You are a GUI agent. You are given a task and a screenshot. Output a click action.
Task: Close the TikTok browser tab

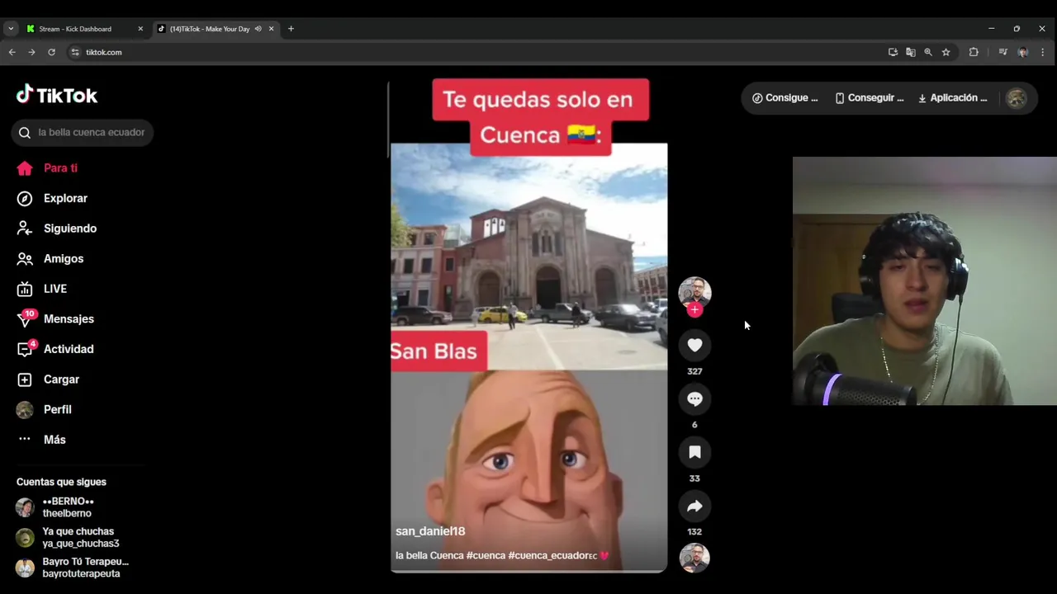tap(271, 29)
